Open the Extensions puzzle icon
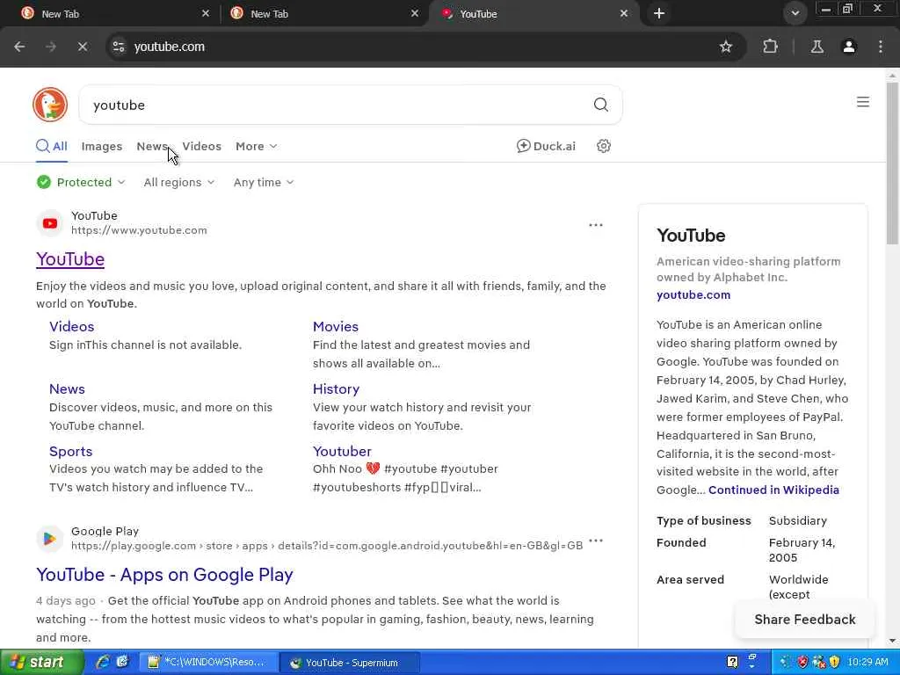900x675 pixels. [x=770, y=47]
